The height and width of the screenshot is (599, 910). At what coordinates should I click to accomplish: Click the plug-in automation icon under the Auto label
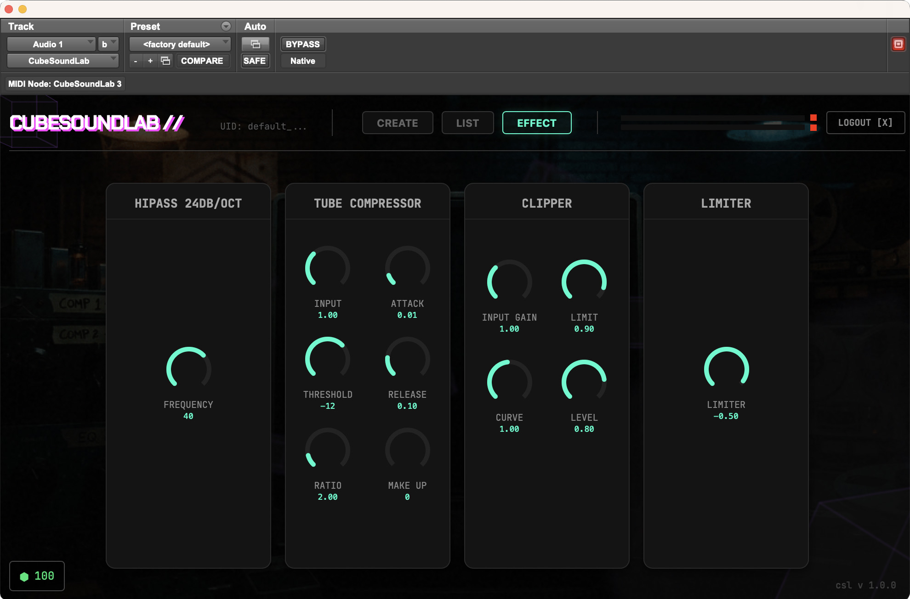pyautogui.click(x=255, y=44)
